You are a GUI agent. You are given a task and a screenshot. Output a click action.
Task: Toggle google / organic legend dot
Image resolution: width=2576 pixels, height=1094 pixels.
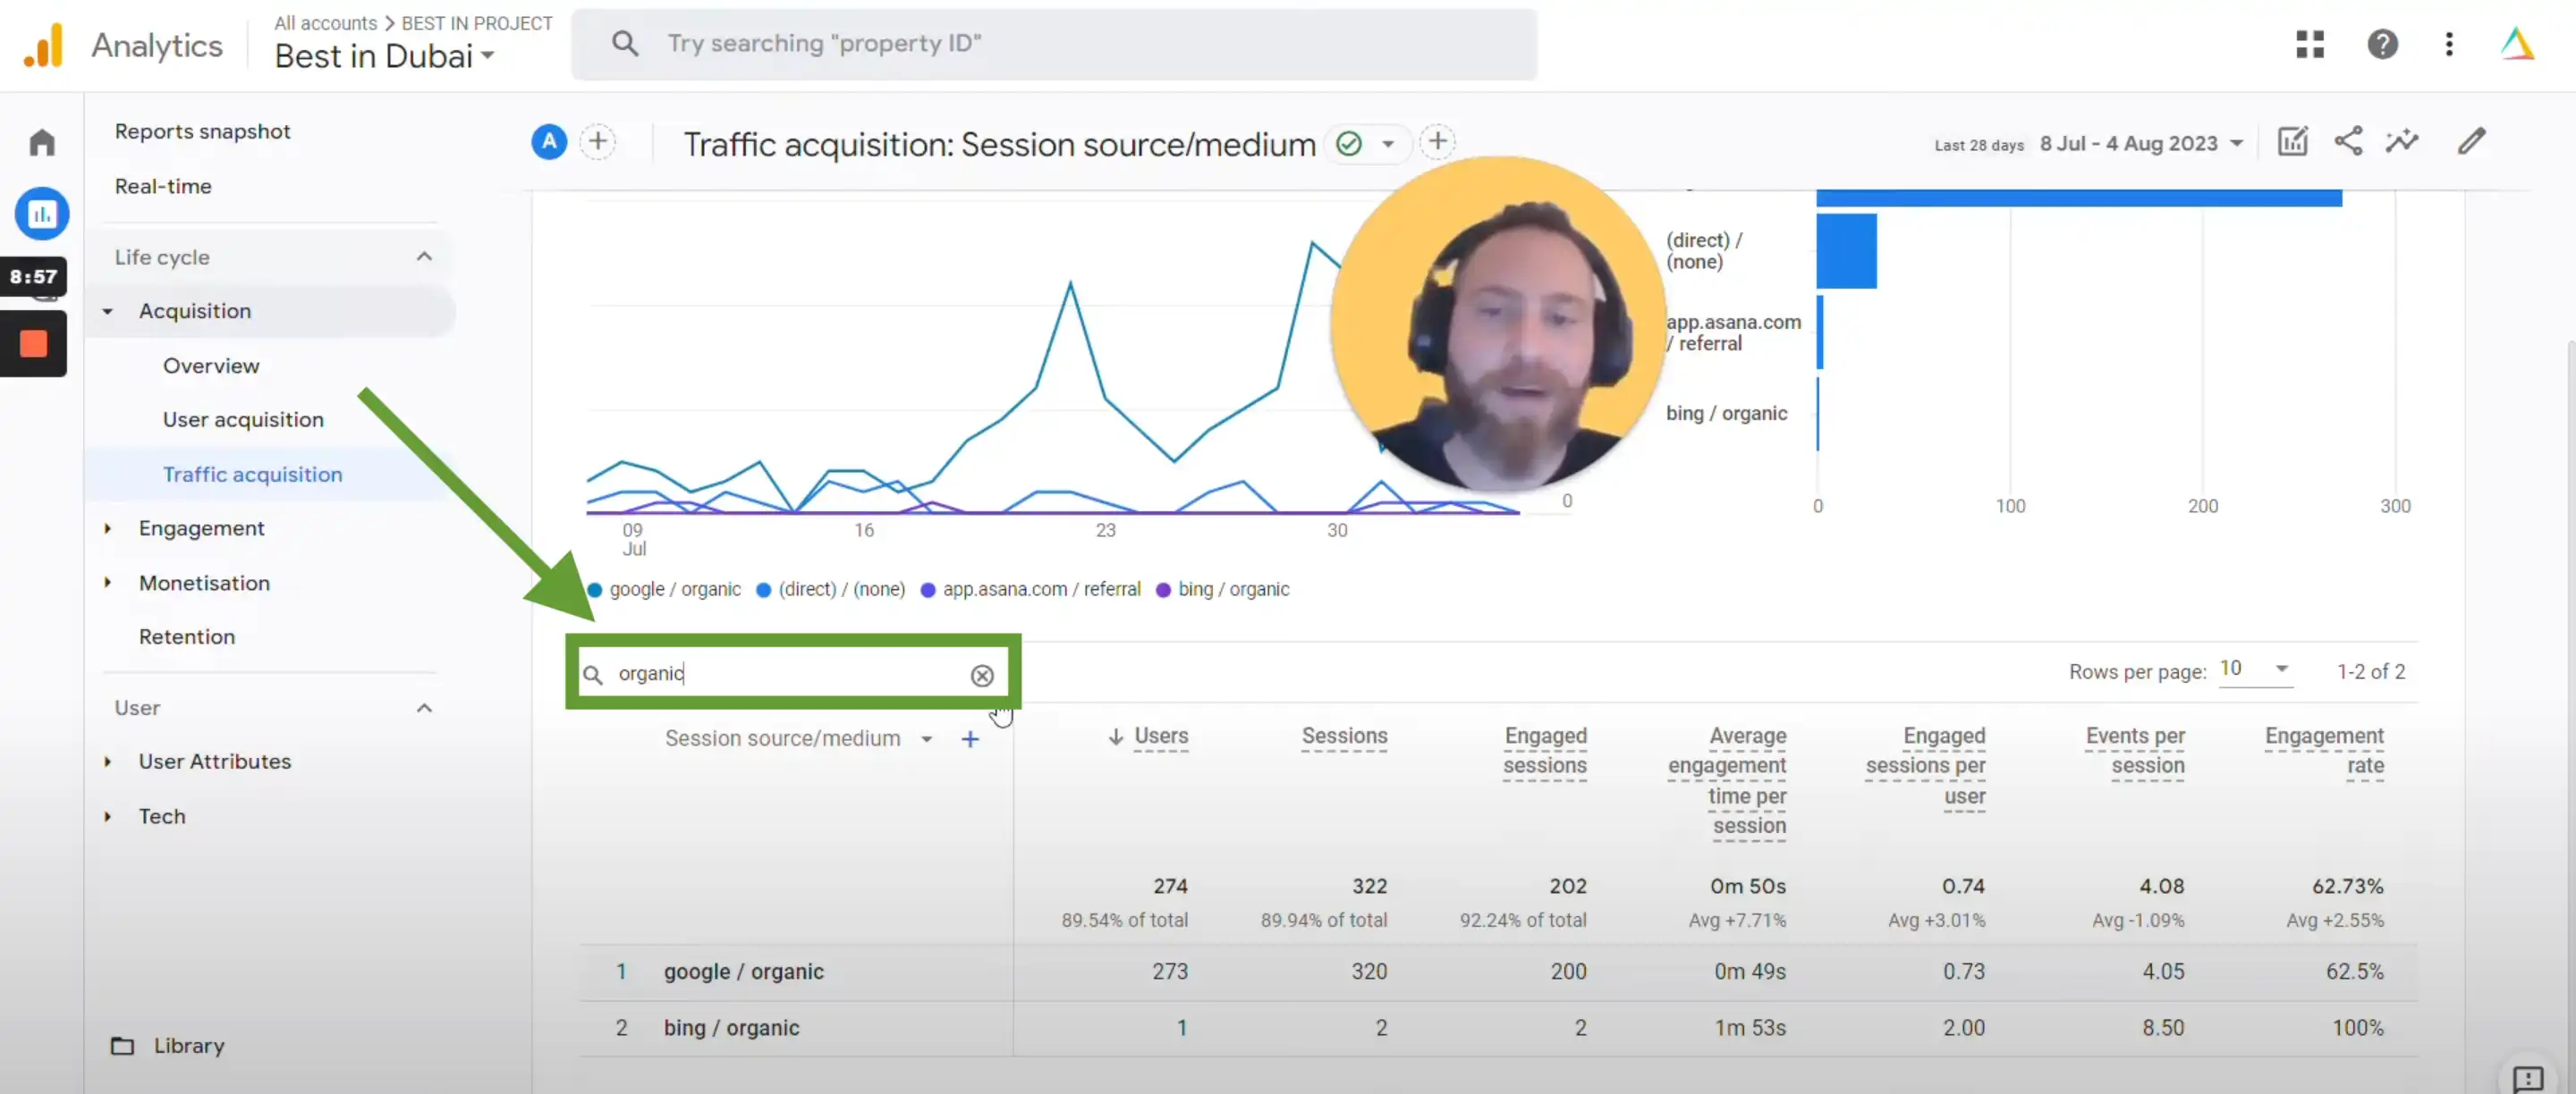click(595, 591)
